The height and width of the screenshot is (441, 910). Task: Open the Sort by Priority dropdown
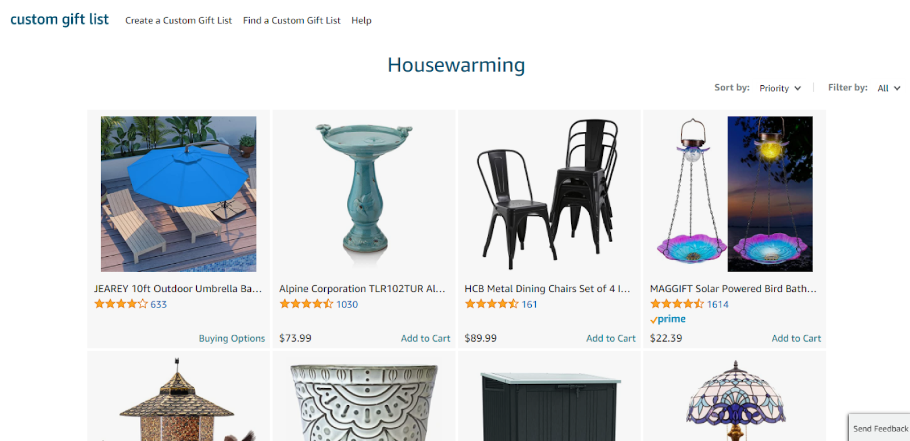780,88
